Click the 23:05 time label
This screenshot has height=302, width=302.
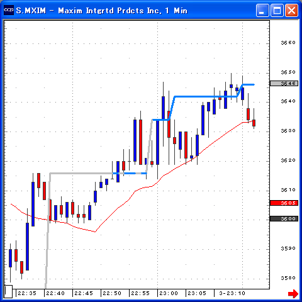point(197,293)
